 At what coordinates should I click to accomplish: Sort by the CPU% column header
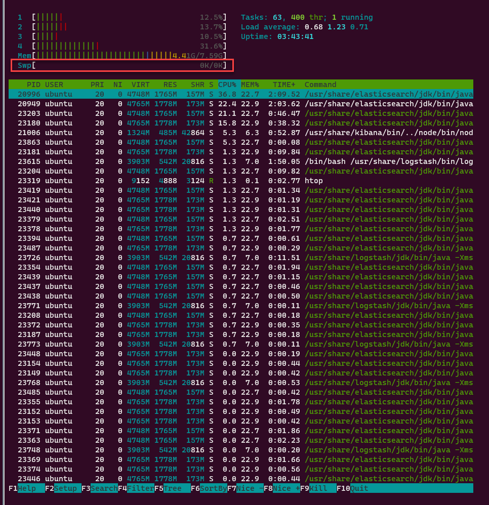point(227,85)
